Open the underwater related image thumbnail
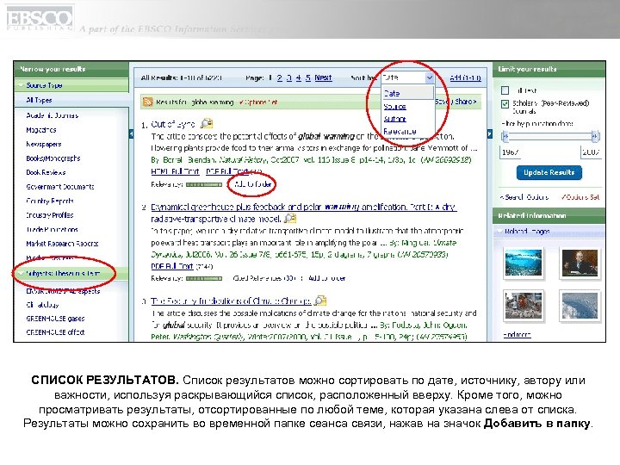The image size is (620, 465). pos(524,263)
